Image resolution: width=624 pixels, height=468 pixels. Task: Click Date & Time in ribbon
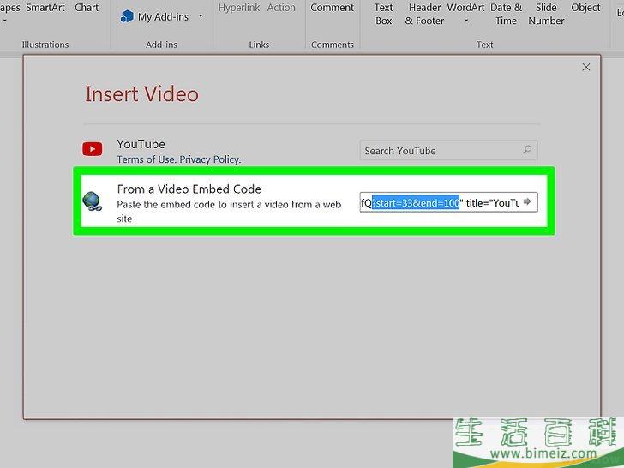(507, 14)
